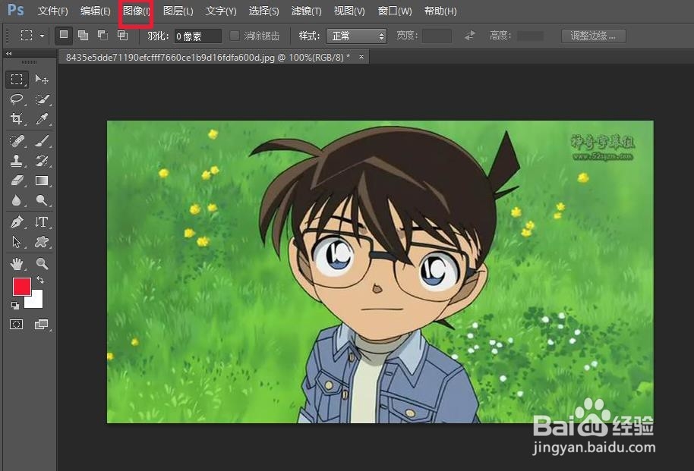Open the 编辑(E) menu
Screen dimensions: 694x471
[x=95, y=11]
